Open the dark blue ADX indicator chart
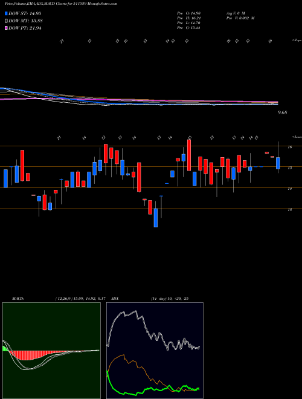 point(155,351)
